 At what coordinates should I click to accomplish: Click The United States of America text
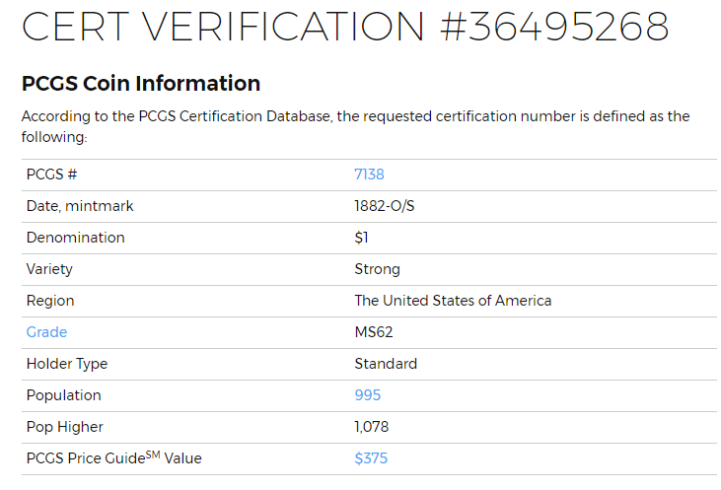[453, 301]
